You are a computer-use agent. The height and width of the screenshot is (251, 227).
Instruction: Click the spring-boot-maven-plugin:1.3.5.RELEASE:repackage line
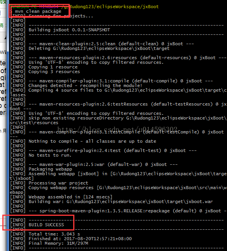click(118, 211)
